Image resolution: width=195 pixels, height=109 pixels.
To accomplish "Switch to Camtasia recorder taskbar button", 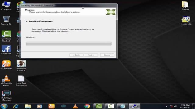I will (x=111, y=106).
